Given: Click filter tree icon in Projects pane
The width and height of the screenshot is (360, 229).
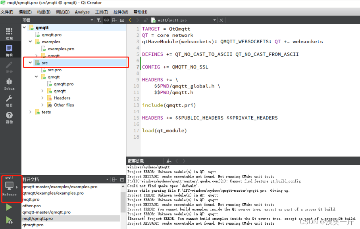Looking at the screenshot, I should click(x=99, y=20).
